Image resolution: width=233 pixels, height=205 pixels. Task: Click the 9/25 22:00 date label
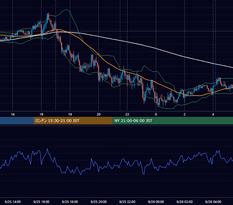point(127,202)
